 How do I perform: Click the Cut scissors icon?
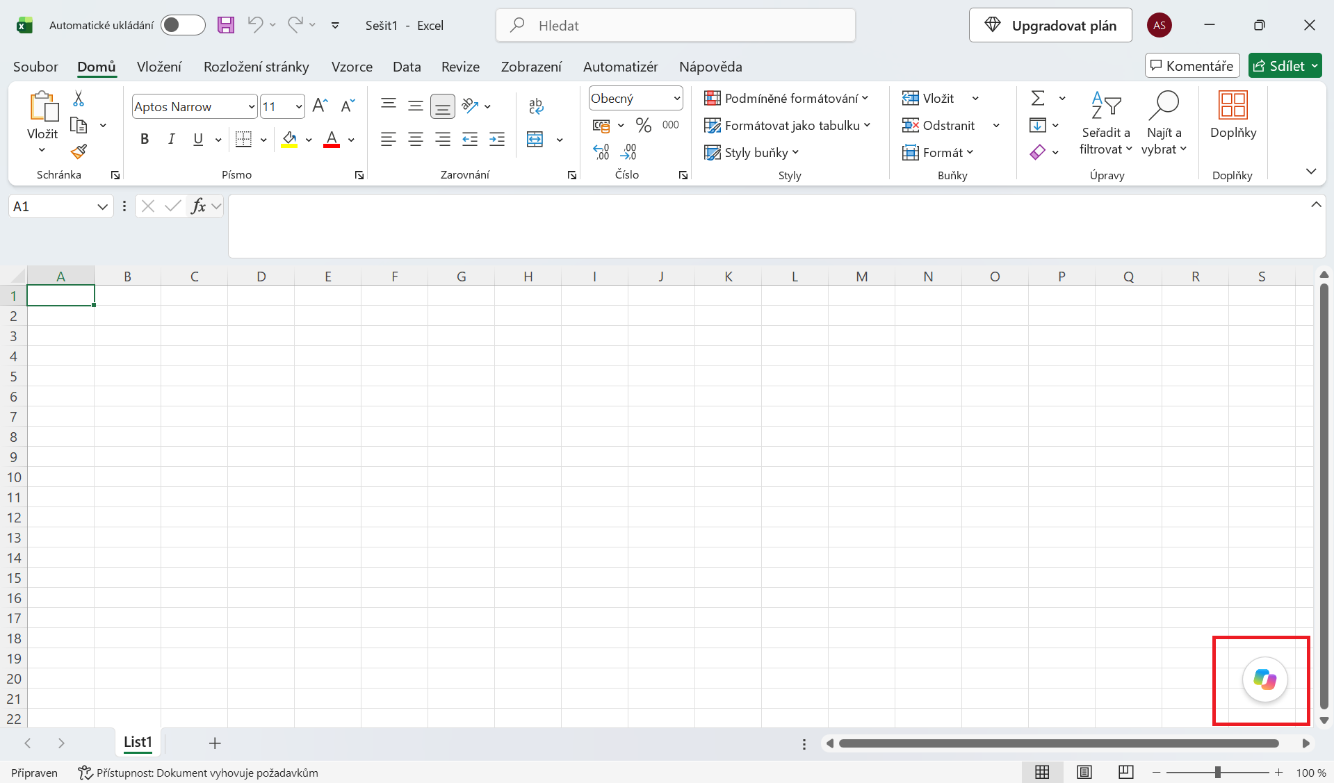tap(79, 99)
